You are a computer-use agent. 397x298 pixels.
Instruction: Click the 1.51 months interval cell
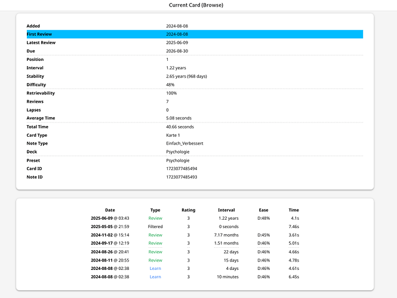(226, 243)
